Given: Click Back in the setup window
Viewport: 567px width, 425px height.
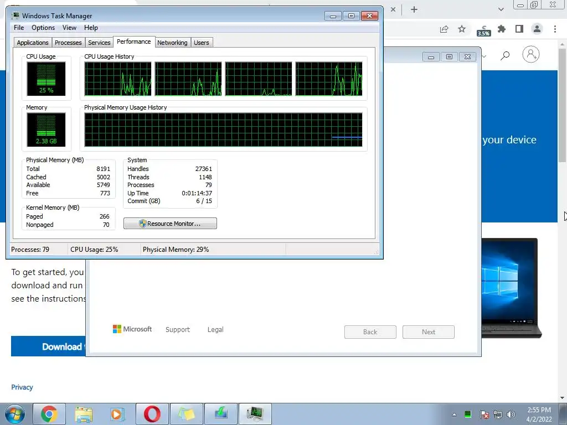Looking at the screenshot, I should pyautogui.click(x=370, y=332).
